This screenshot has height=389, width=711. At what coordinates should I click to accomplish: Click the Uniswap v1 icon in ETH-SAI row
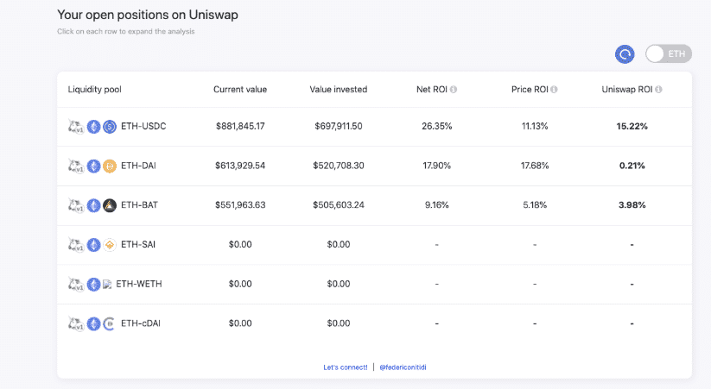tap(76, 245)
